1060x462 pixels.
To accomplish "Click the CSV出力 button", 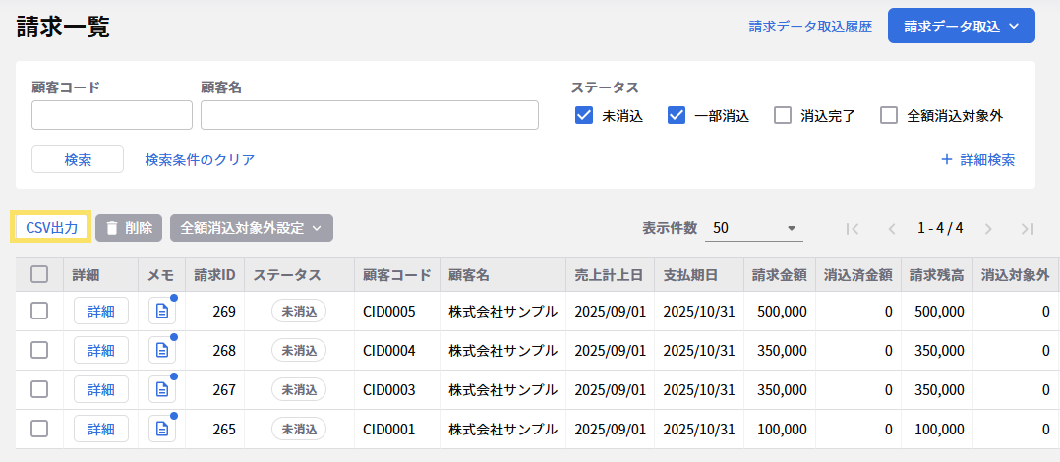I will point(51,228).
